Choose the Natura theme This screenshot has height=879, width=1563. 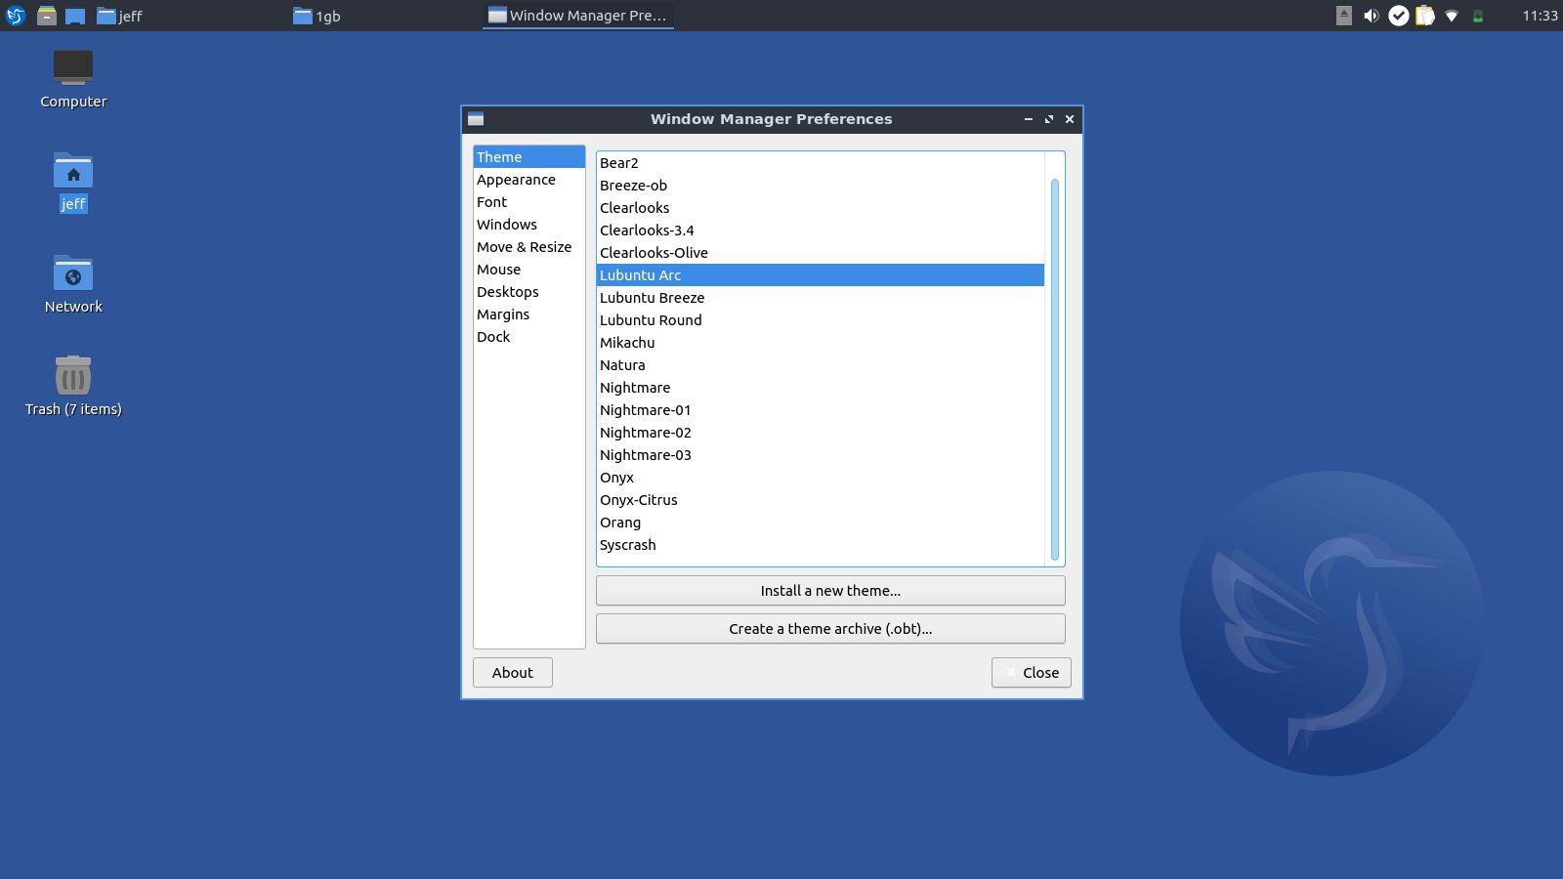(821, 365)
